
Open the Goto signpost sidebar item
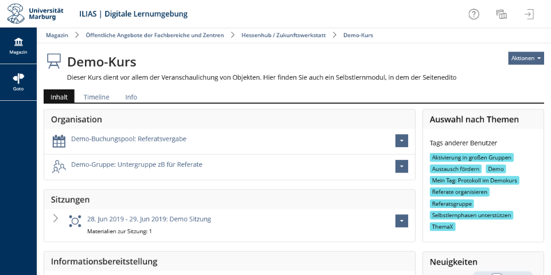coord(18,82)
